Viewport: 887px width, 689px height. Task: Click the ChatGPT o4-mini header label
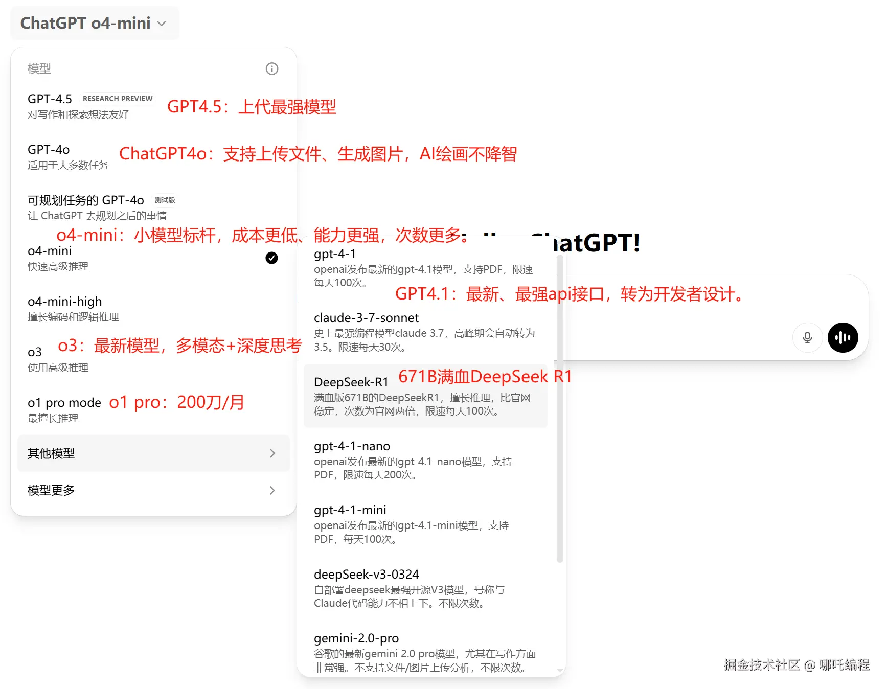pos(85,23)
